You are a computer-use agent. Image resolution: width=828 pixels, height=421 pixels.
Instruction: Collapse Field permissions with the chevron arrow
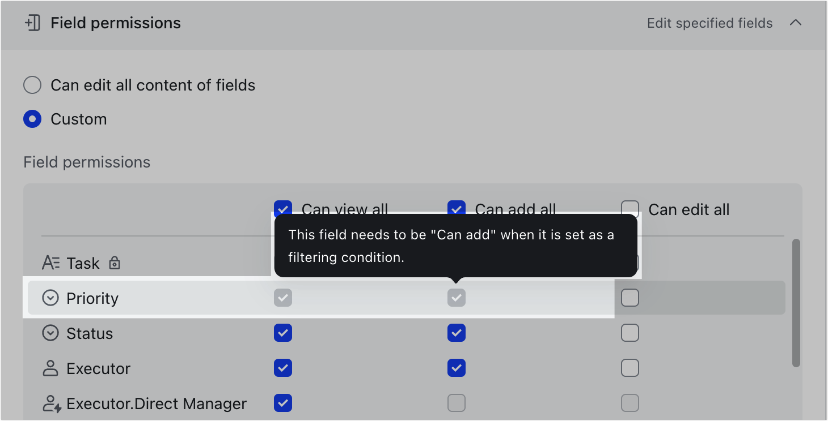(x=796, y=23)
